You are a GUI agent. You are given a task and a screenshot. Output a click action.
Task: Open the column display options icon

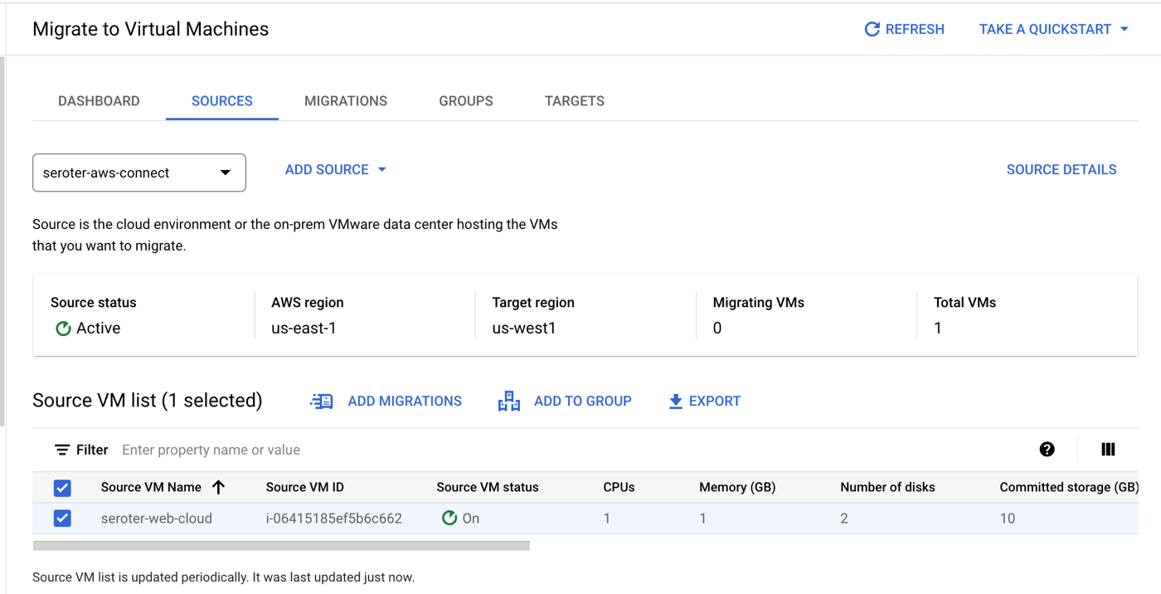pos(1108,450)
